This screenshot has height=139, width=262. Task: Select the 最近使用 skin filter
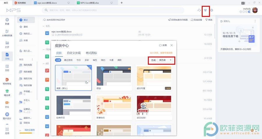(x=68, y=60)
